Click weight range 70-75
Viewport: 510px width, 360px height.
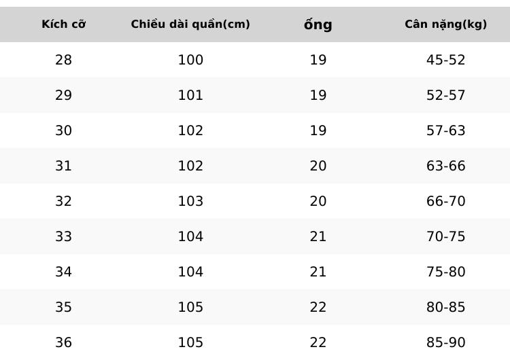[445, 236]
